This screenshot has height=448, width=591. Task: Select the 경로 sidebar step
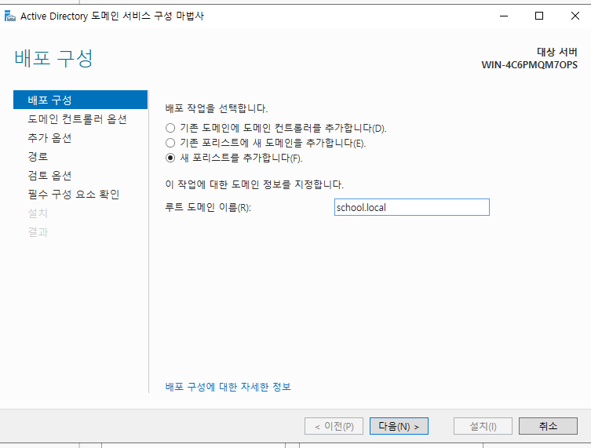coord(38,157)
